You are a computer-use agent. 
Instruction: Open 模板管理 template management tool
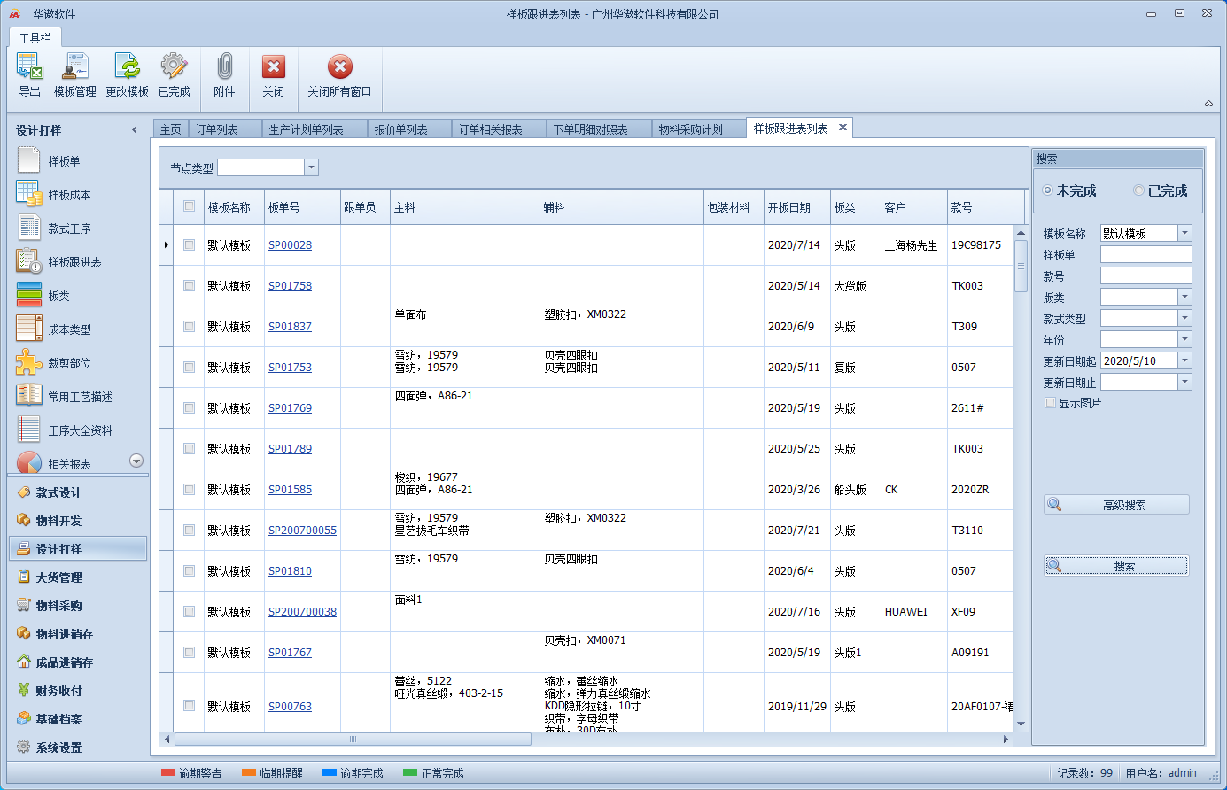pyautogui.click(x=75, y=67)
